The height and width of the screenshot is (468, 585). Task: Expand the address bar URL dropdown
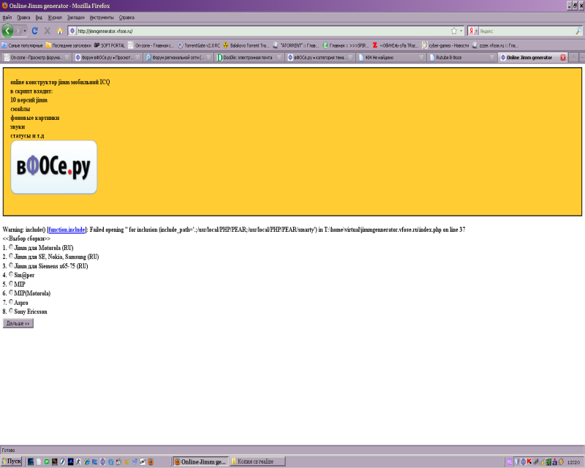pyautogui.click(x=461, y=31)
